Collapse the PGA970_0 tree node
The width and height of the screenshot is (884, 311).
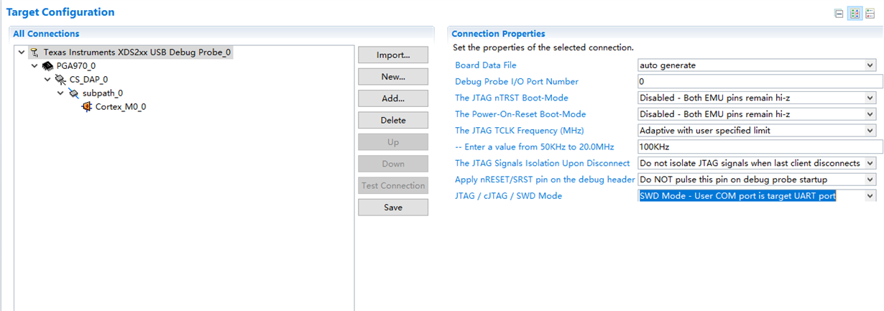point(34,66)
